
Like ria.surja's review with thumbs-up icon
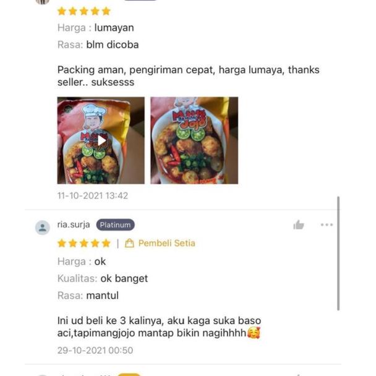click(x=299, y=224)
